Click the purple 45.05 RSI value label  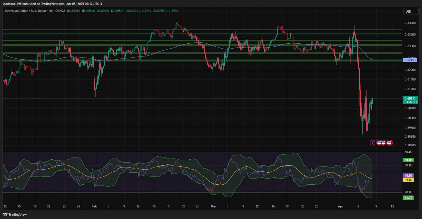tap(408, 175)
